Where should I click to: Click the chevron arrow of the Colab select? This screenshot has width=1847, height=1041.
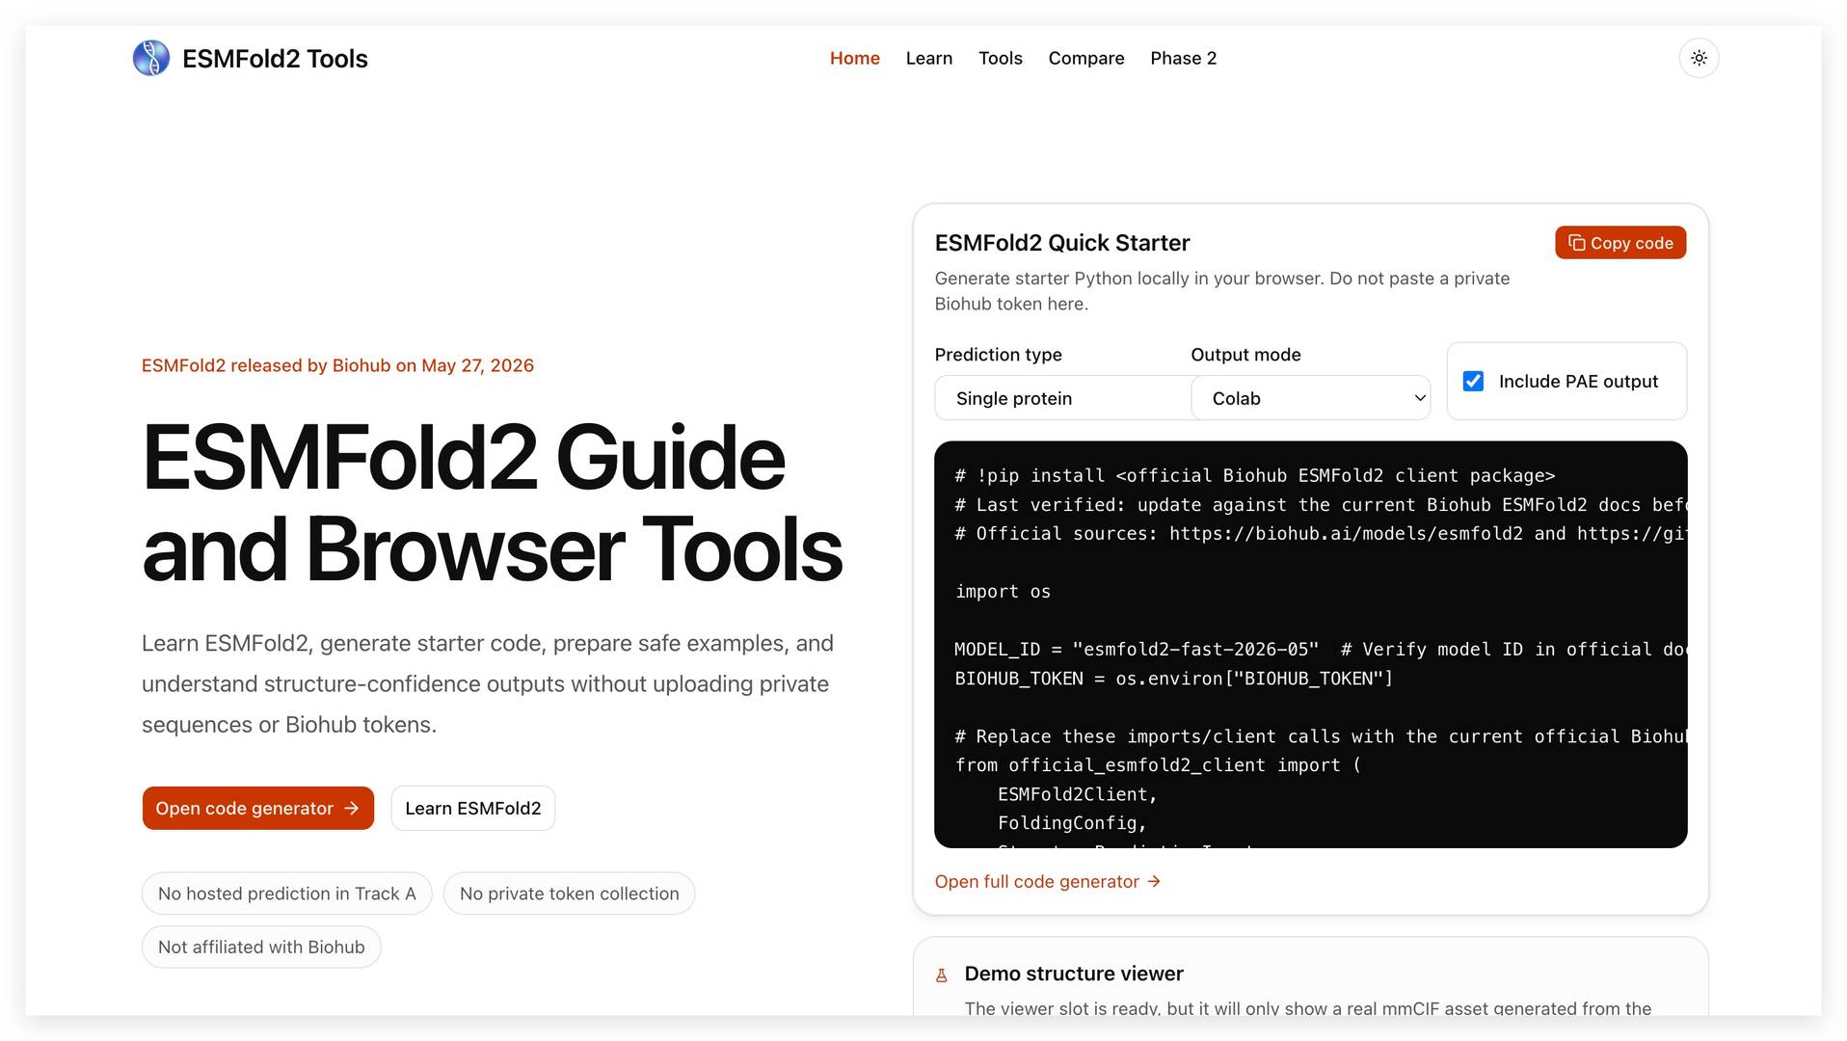[x=1419, y=398]
